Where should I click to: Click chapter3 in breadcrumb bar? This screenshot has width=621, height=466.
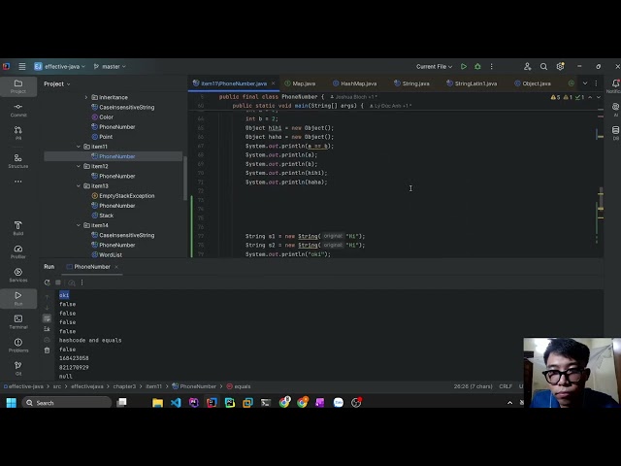[124, 386]
